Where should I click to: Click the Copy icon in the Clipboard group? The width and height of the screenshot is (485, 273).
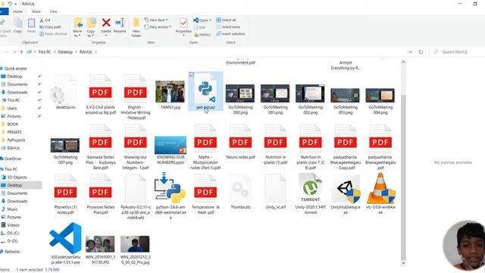(x=18, y=25)
